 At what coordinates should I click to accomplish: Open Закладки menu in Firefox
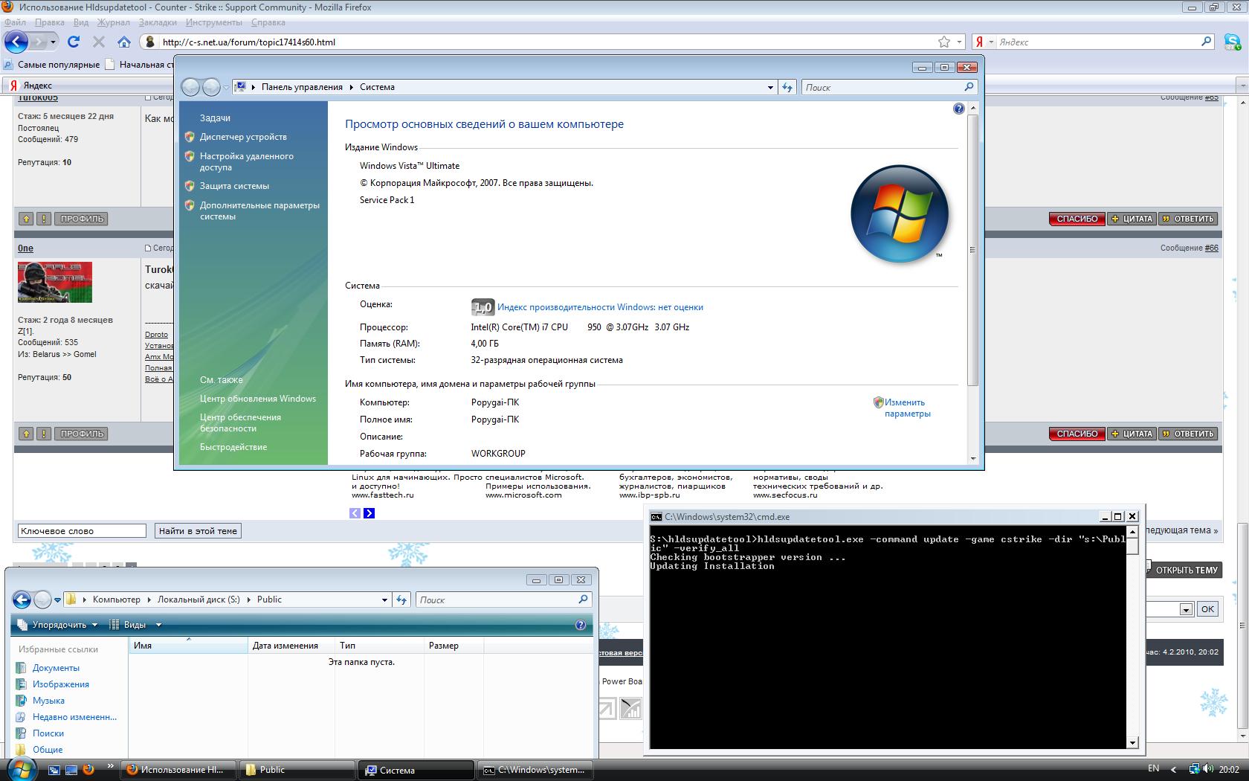(x=157, y=22)
